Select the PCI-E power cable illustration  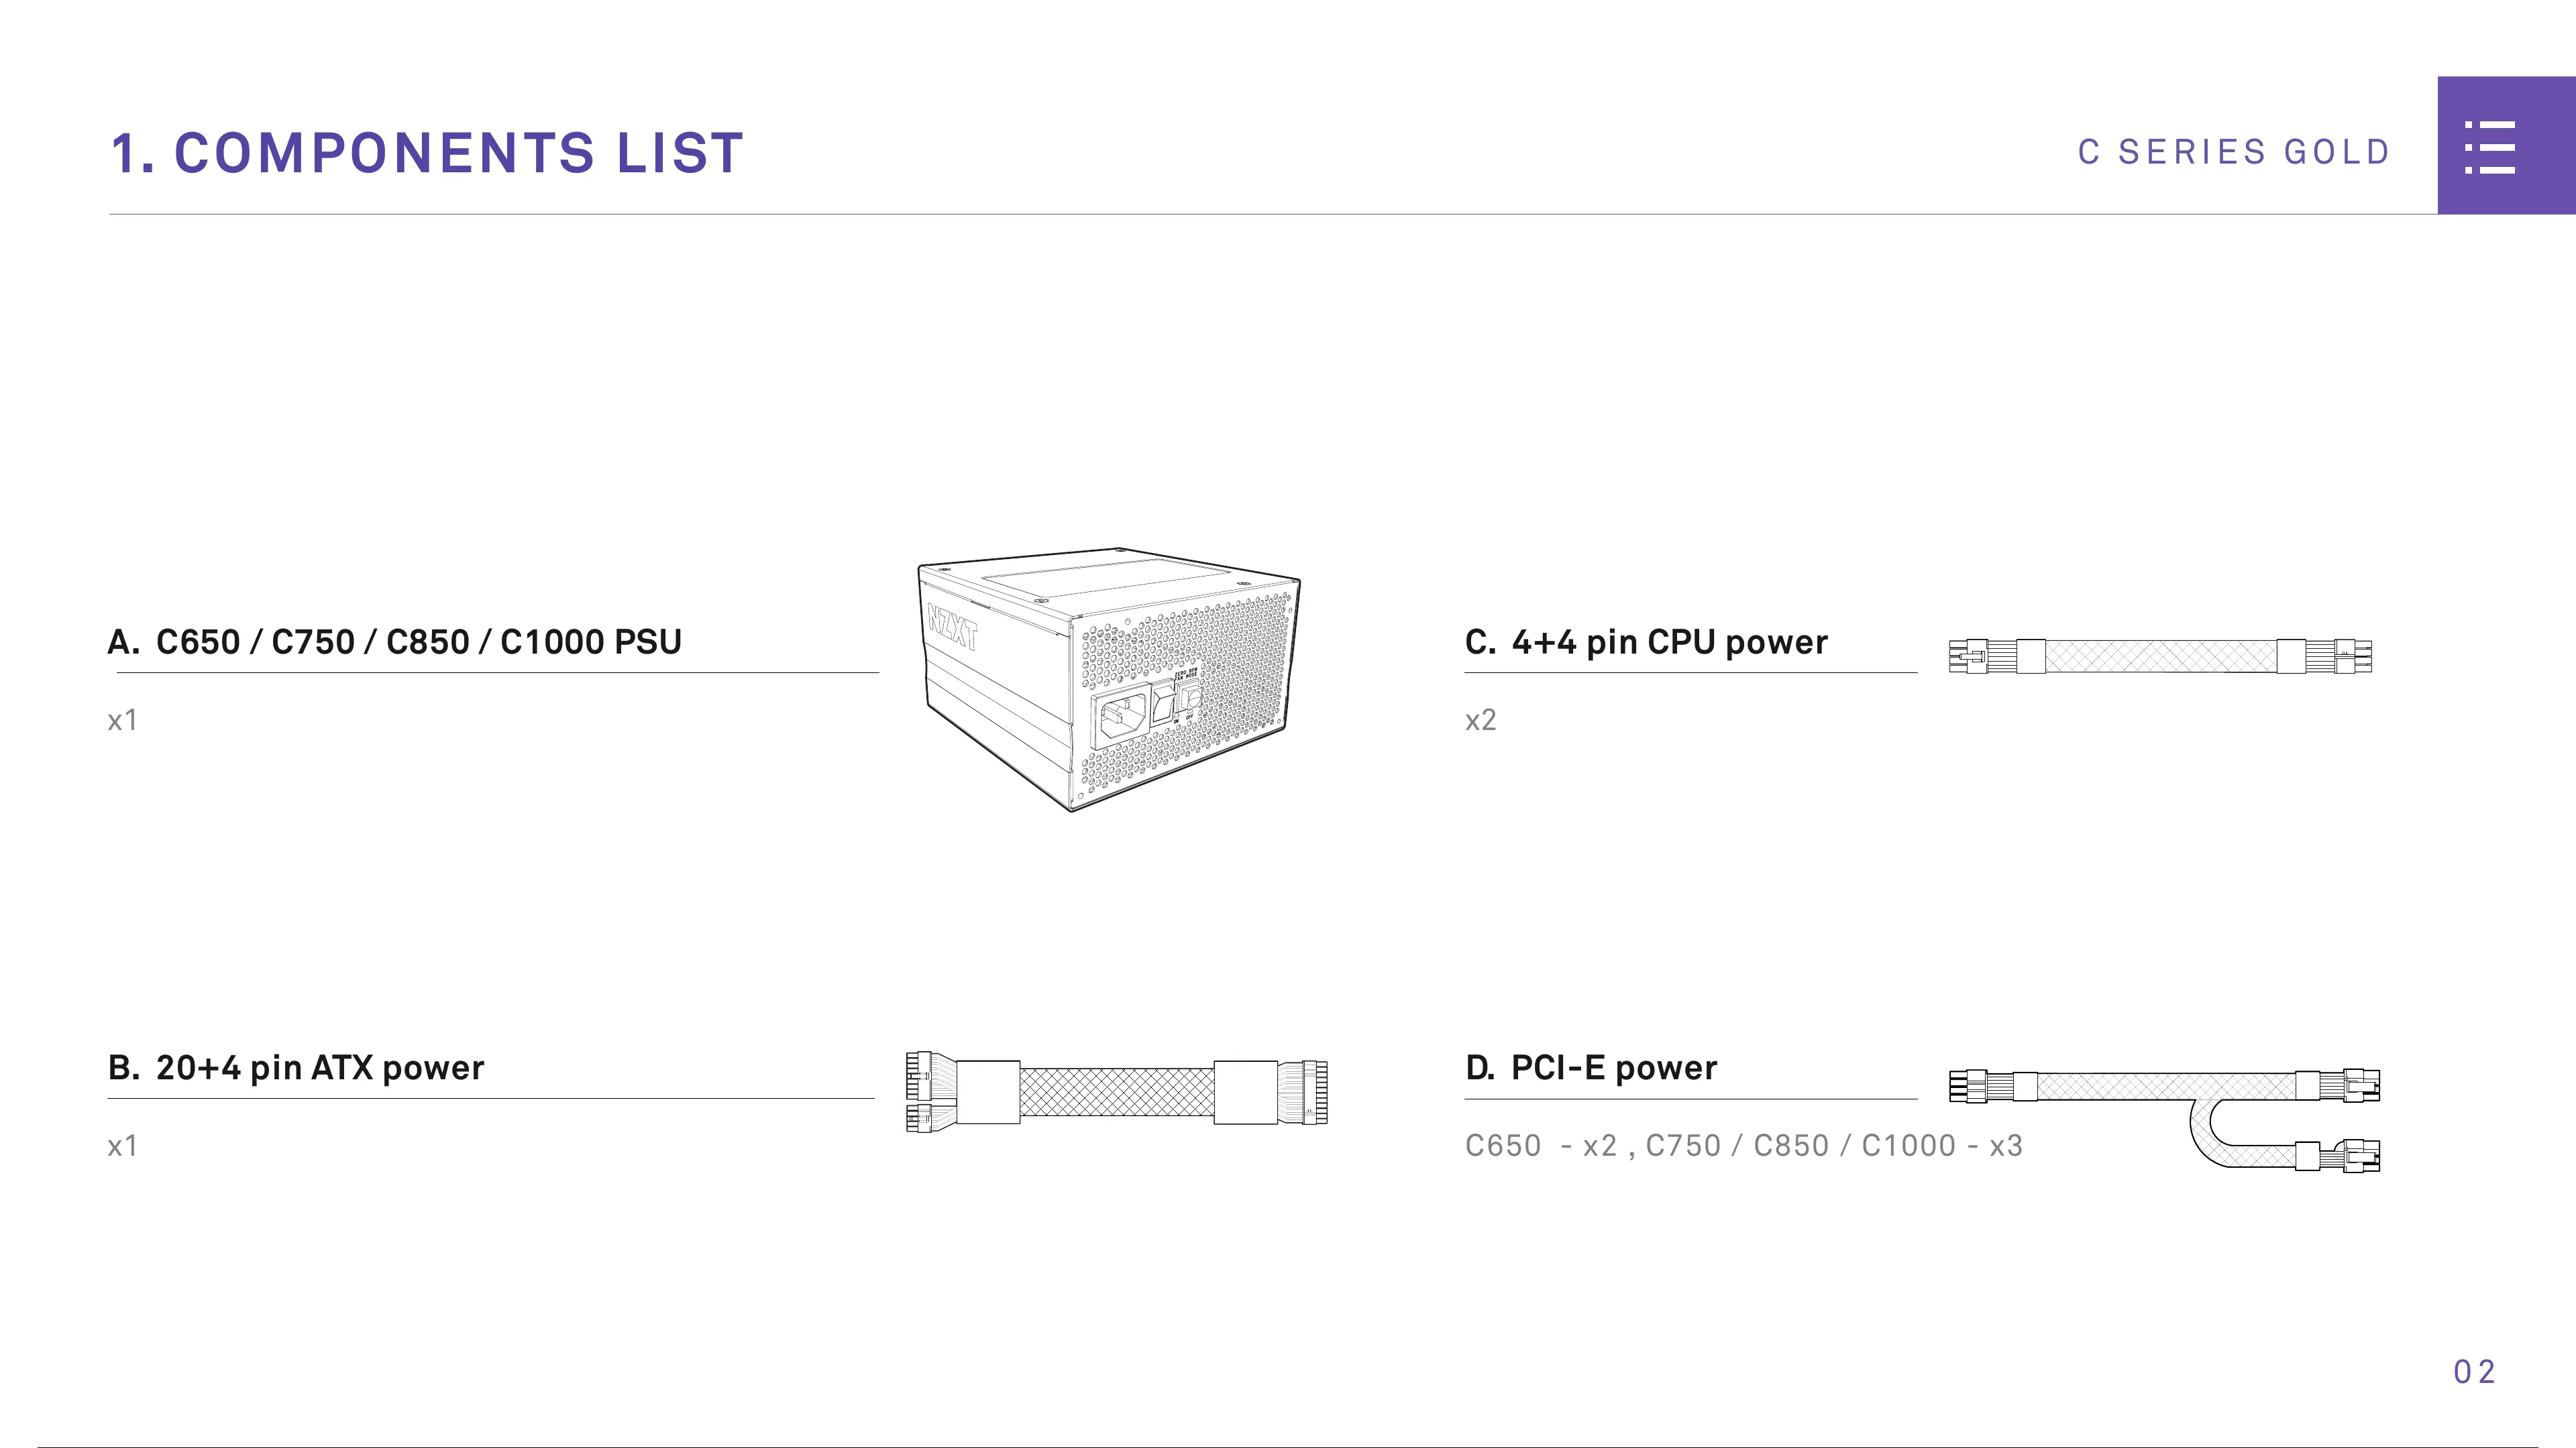[x=2165, y=1120]
